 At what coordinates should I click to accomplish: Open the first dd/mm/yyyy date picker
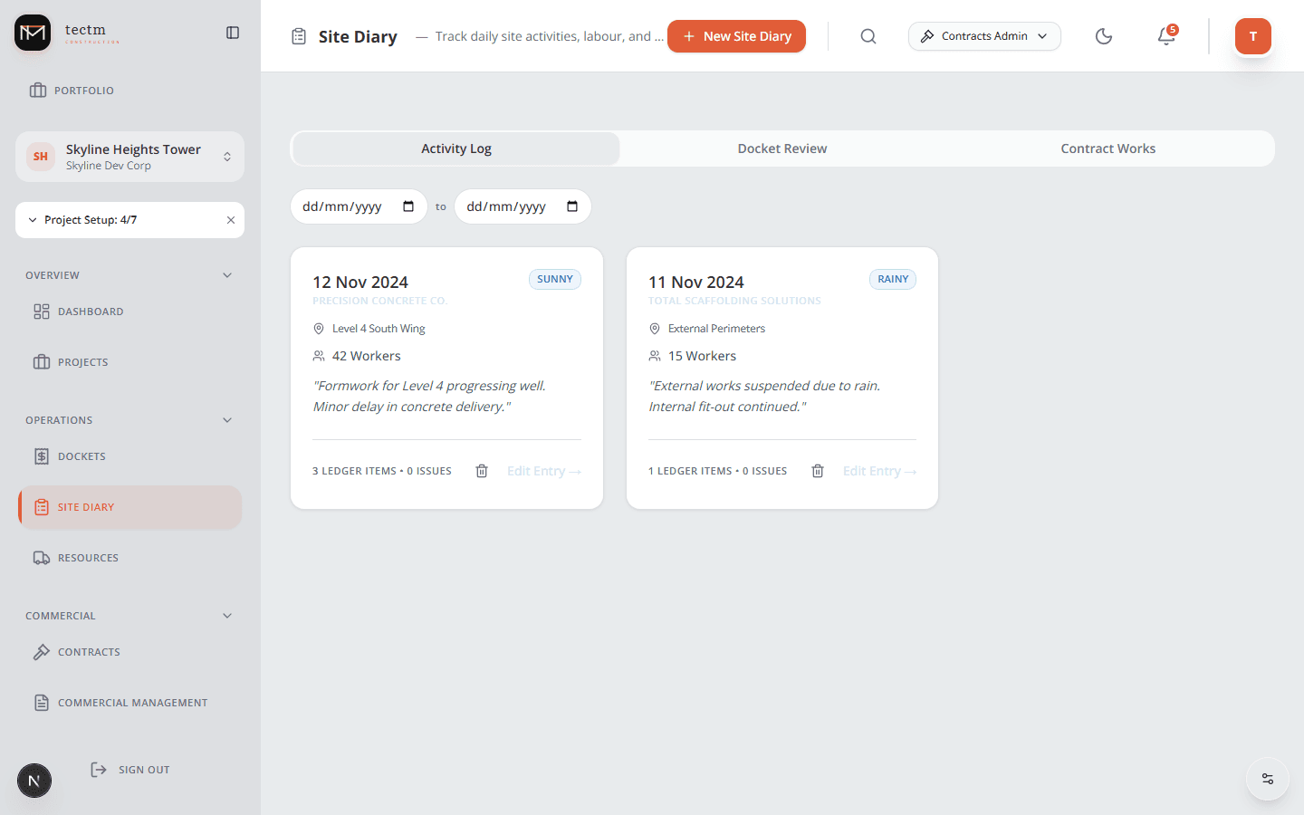coord(359,206)
